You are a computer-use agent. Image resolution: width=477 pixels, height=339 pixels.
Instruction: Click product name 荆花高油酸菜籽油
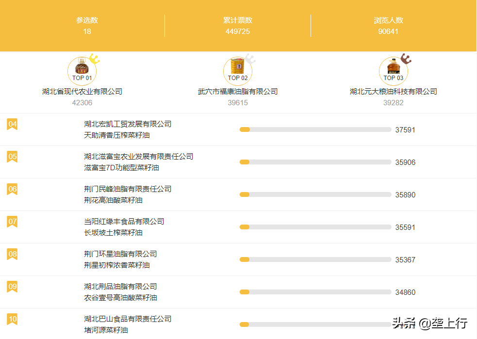click(113, 200)
